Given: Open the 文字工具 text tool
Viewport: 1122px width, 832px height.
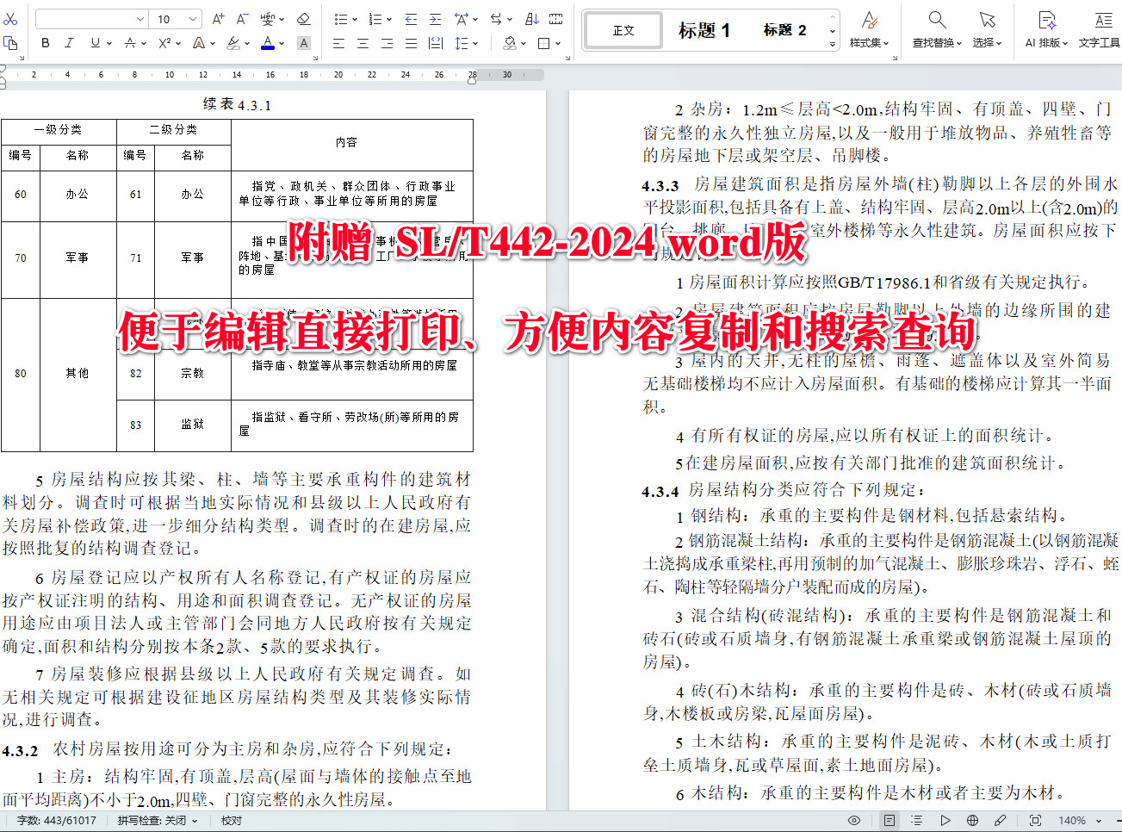Looking at the screenshot, I should pos(1099,30).
